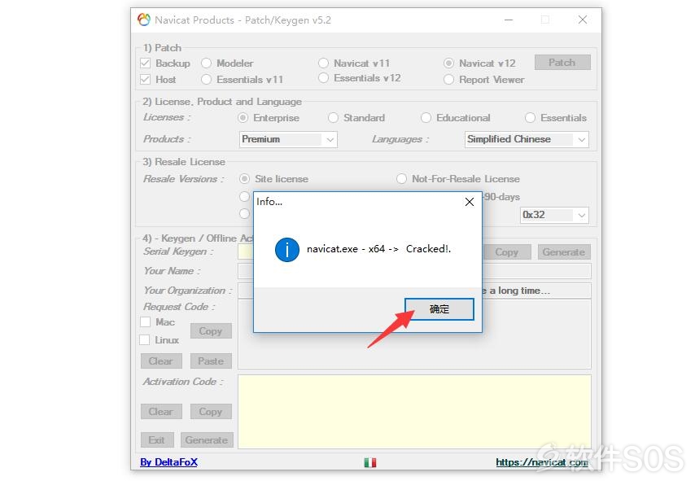Click the Clear button beside Paste
Viewport: 695px width, 481px height.
[161, 361]
